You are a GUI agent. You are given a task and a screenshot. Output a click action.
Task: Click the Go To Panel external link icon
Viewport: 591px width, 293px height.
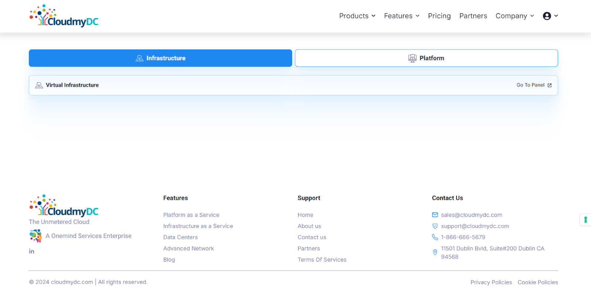(550, 85)
